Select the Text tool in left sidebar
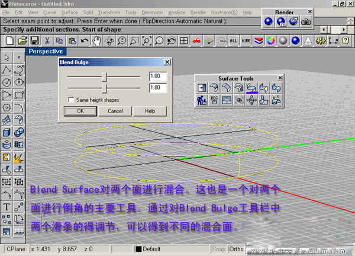355x256 pixels. [7, 207]
